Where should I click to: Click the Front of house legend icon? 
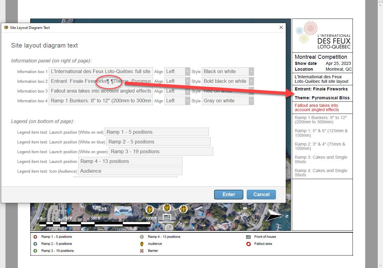(x=248, y=237)
